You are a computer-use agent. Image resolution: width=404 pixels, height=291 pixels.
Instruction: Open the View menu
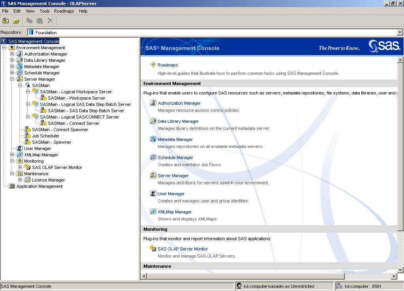(x=30, y=11)
